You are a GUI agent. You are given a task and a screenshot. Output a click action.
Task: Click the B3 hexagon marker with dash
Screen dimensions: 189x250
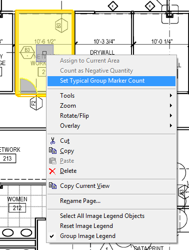[27, 52]
